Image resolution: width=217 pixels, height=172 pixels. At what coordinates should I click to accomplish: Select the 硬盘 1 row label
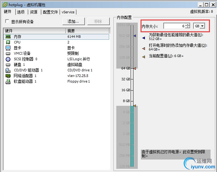[19, 65]
